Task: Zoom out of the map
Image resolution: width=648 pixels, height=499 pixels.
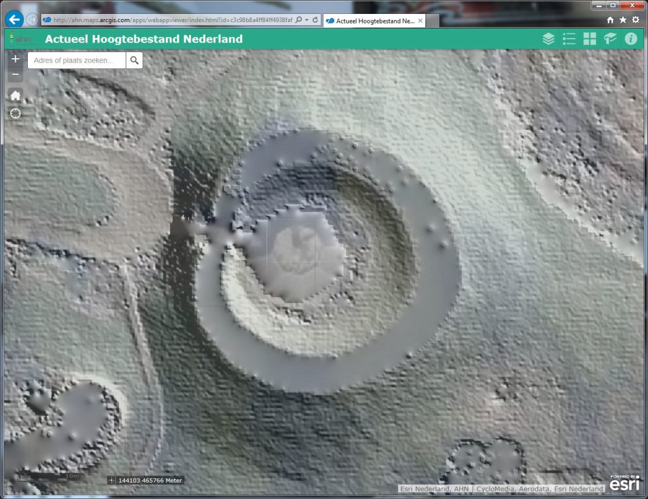Action: pos(16,75)
